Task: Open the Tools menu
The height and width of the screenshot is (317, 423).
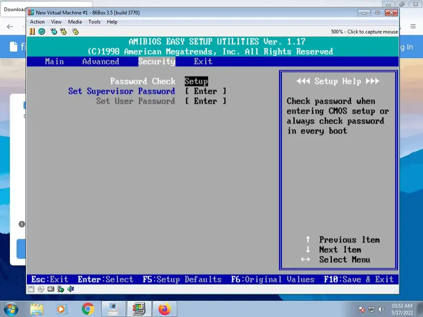Action: coord(94,22)
